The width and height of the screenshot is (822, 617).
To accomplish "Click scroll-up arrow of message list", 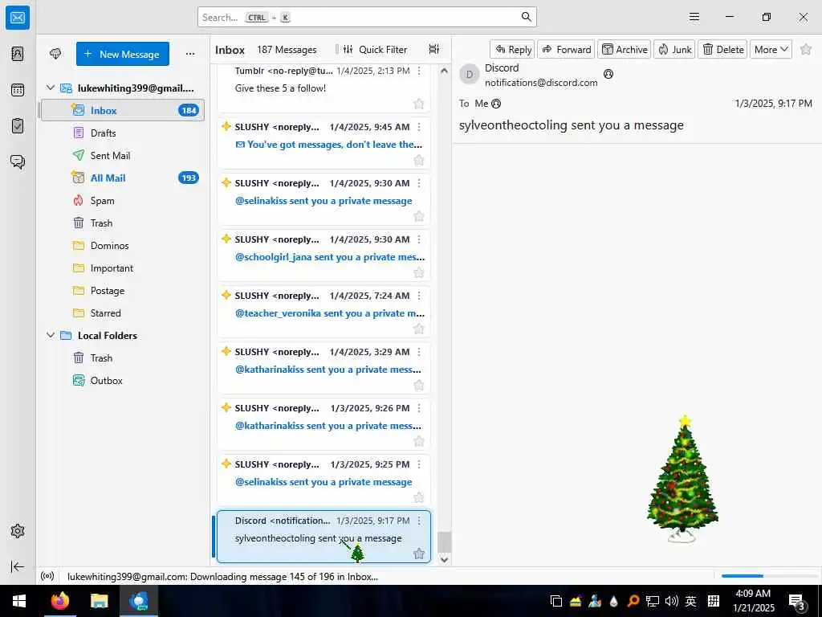I will [444, 71].
